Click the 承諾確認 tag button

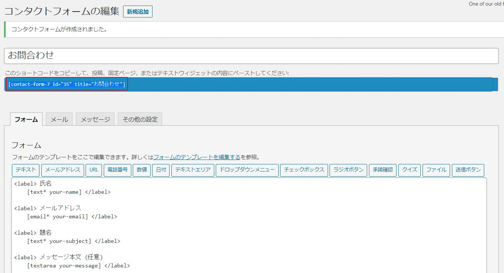(383, 170)
